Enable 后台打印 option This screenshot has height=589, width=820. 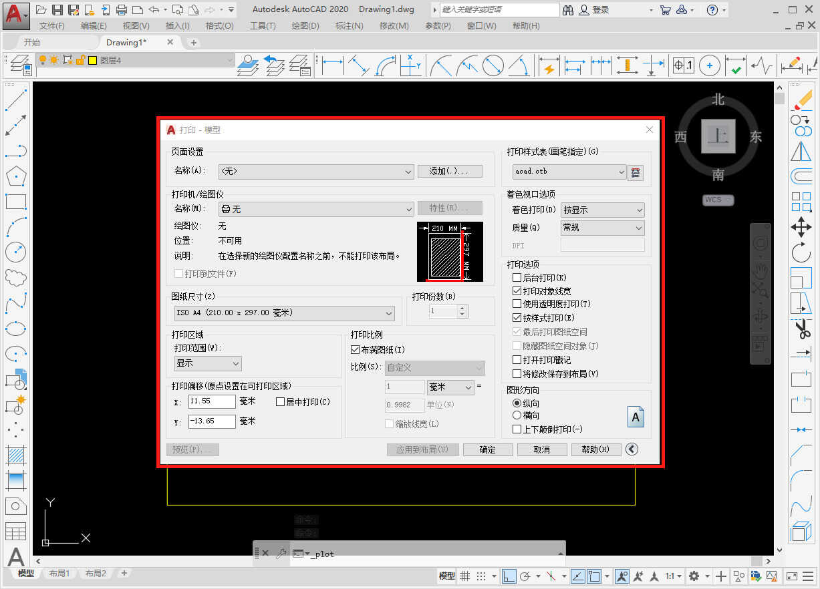[x=517, y=278]
